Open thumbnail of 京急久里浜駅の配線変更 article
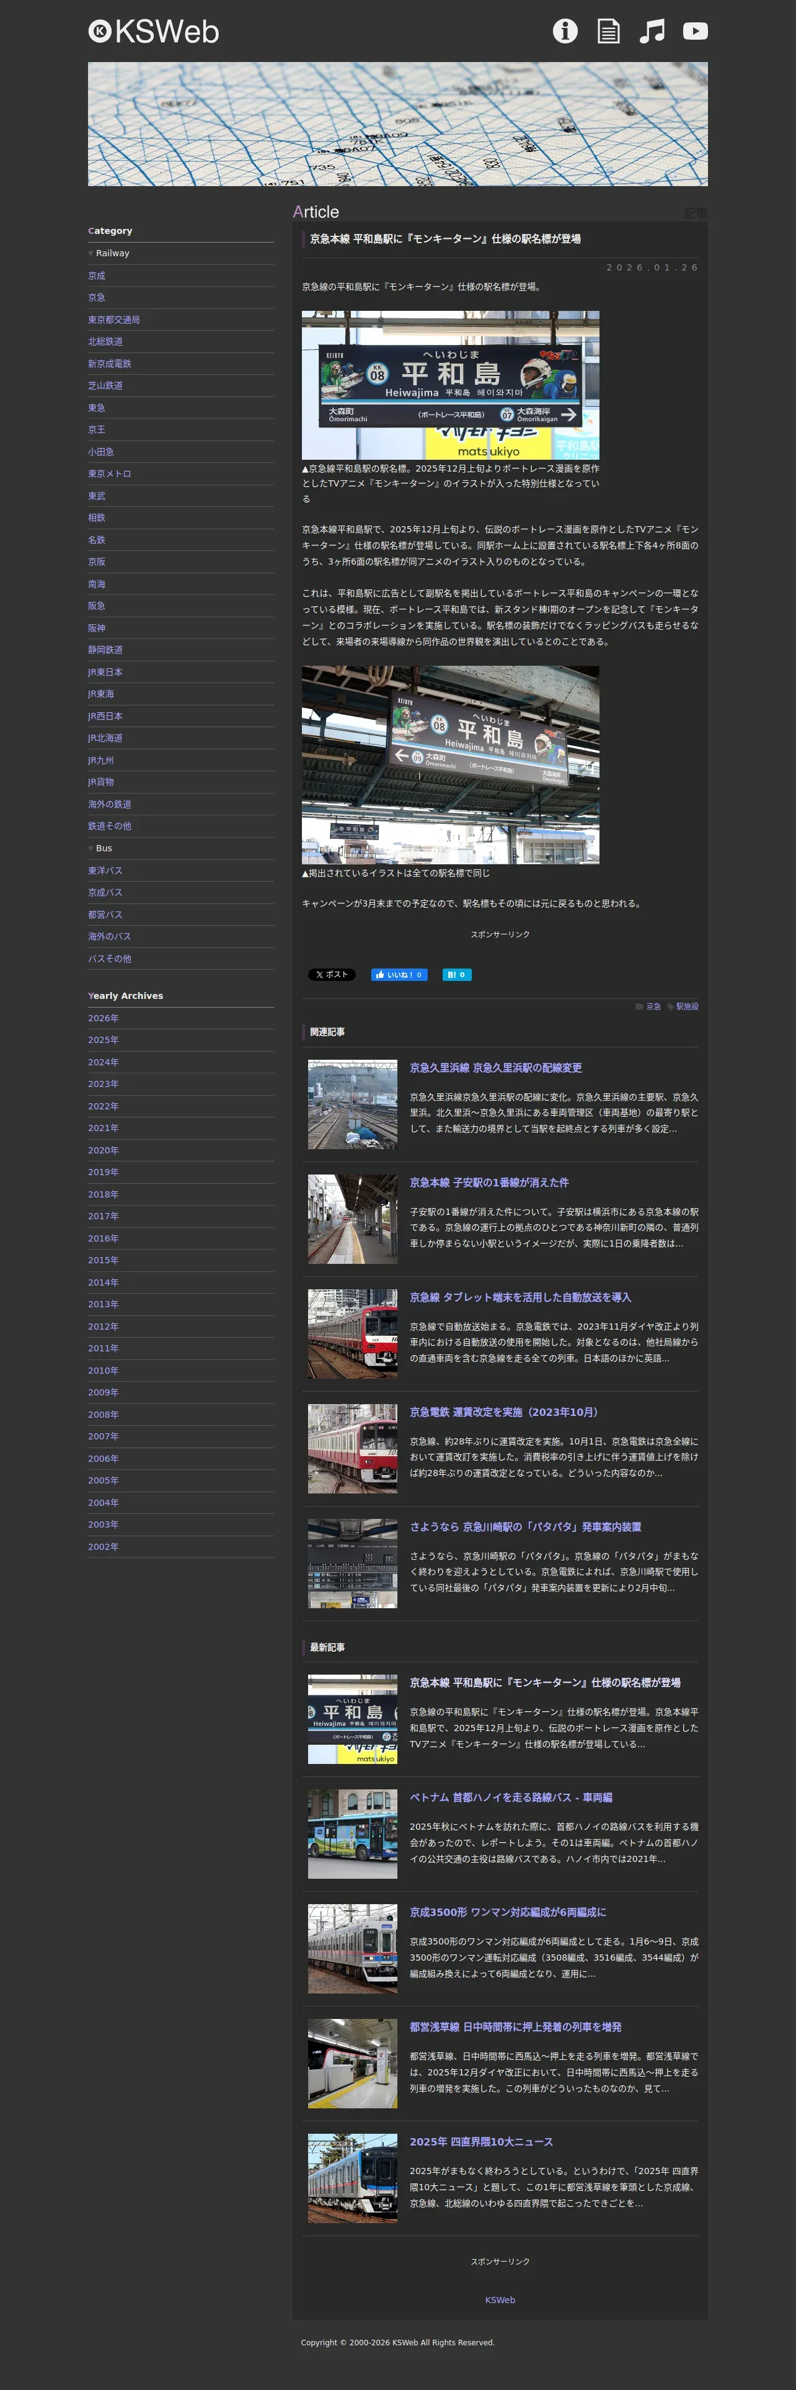Screen dimensions: 796x2390 (352, 1104)
